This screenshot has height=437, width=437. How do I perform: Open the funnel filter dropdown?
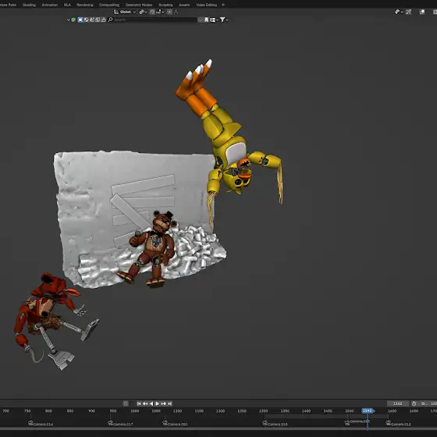224,20
